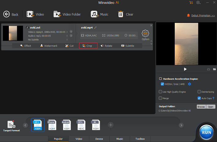This screenshot has width=217, height=142.
Task: Open the Effect editor
Action: 26,46
